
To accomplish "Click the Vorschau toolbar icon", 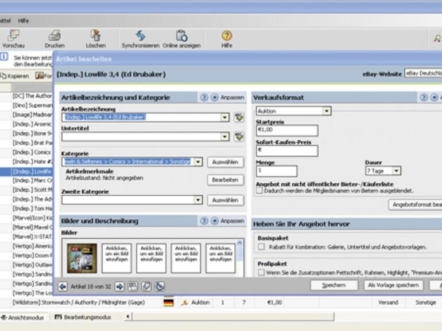I will [13, 36].
